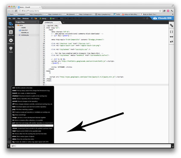This screenshot has height=158, width=181.
Task: Open the run dropdown arrow
Action: point(56,18)
